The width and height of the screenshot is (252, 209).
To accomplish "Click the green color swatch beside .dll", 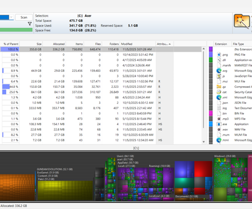I will (x=211, y=60).
